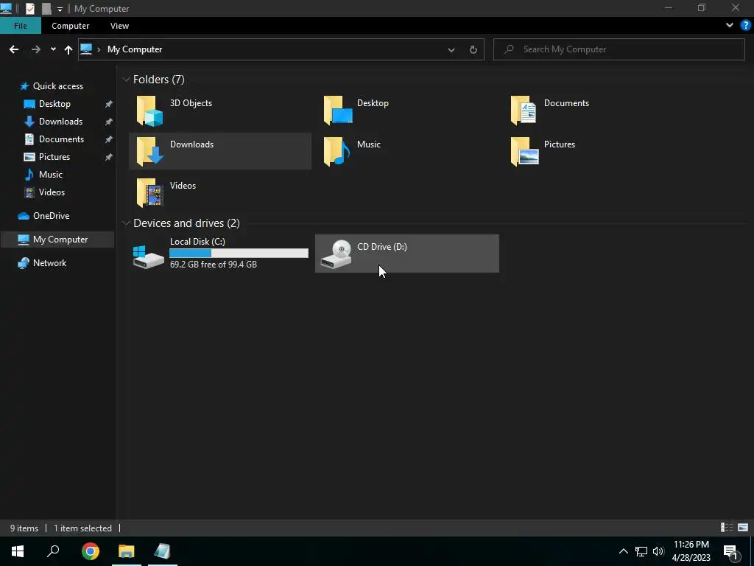
Task: Unpin Downloads using its sidebar pin
Action: coord(109,122)
